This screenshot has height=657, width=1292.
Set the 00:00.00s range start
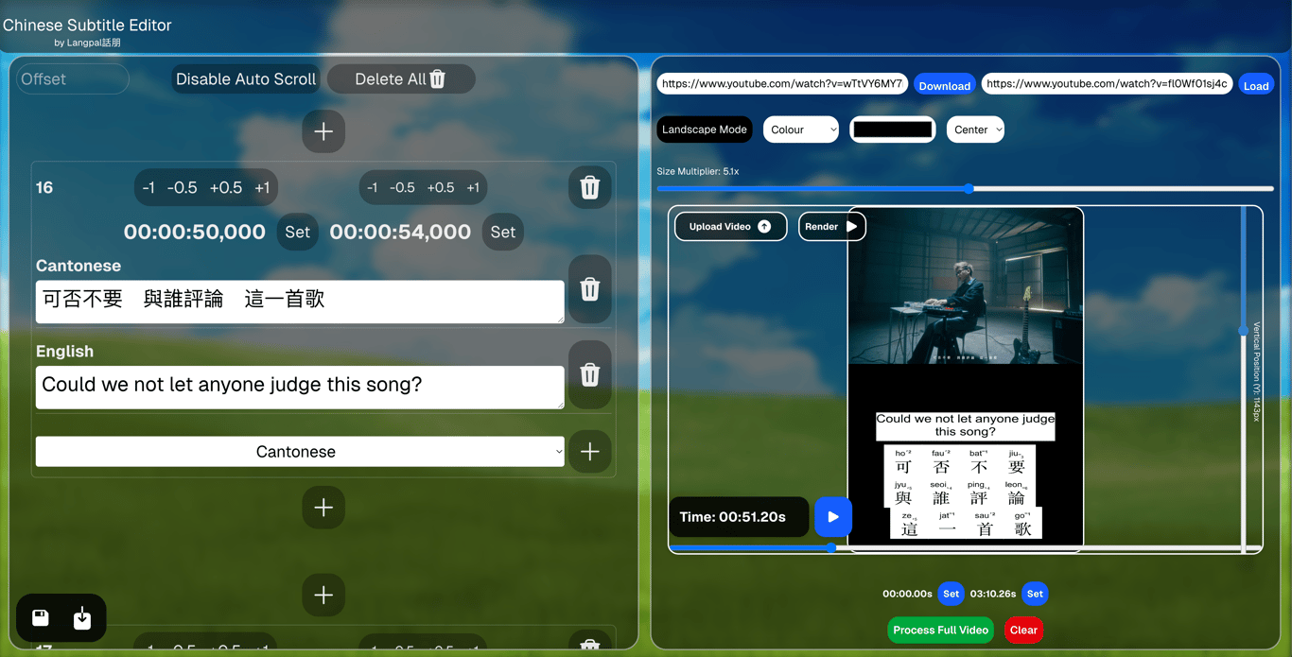951,594
